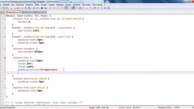Switch to the tab right of responsive.css

tap(28, 12)
